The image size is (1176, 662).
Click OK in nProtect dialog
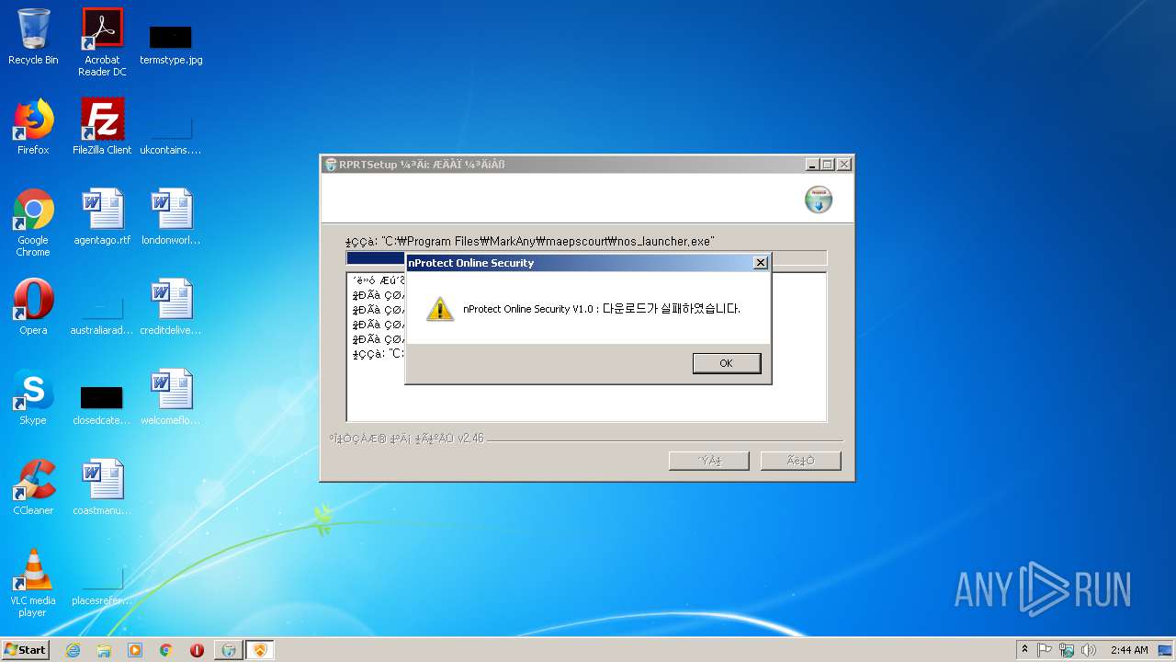(x=726, y=363)
